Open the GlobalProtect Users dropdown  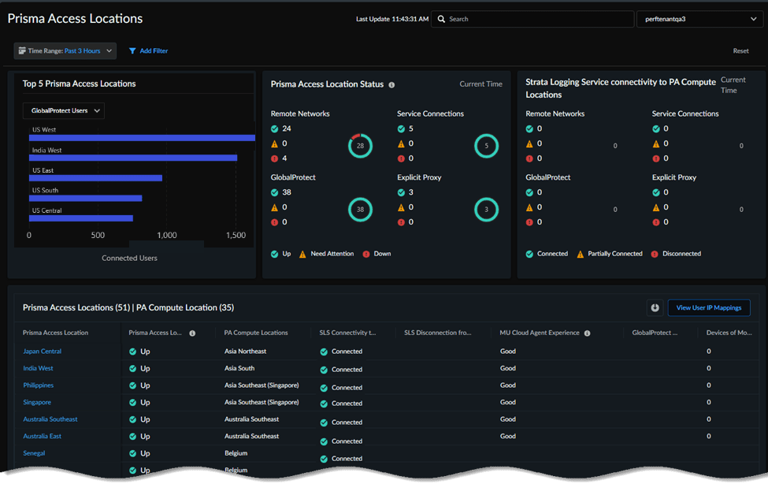pyautogui.click(x=64, y=111)
